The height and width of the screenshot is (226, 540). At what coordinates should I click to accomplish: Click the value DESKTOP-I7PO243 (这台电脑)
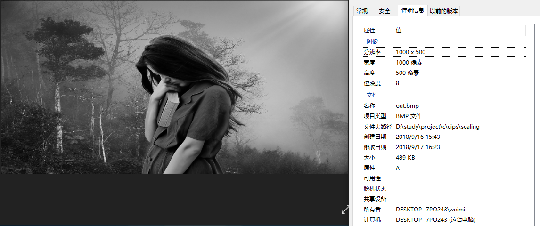(436, 219)
